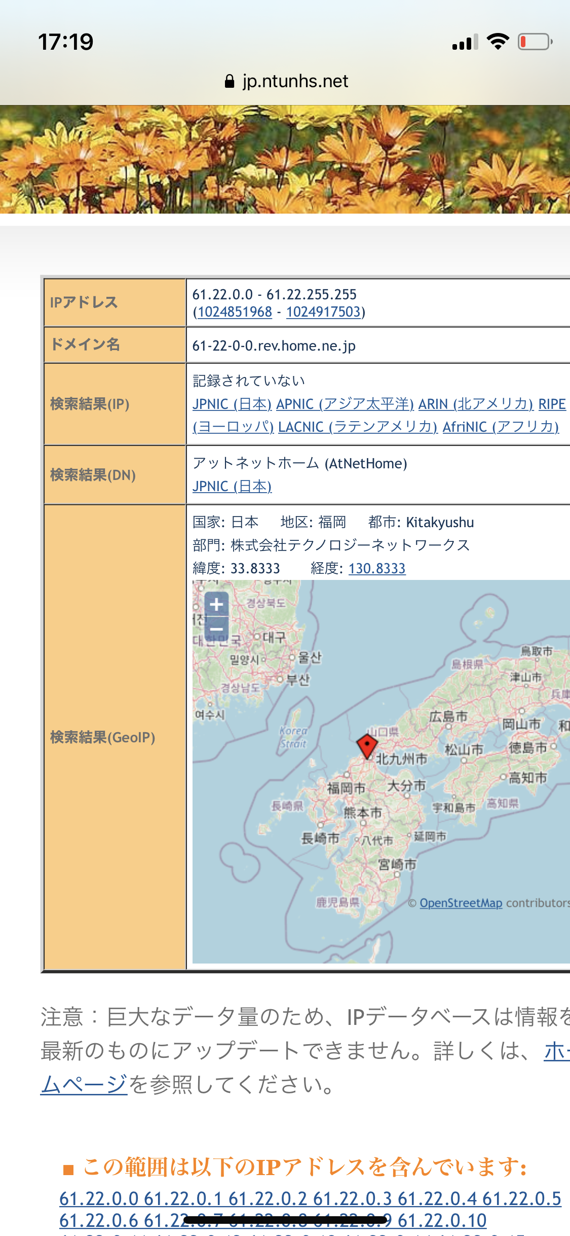Image resolution: width=570 pixels, height=1236 pixels.
Task: Open the ARIN (北アメリカ) whois link
Action: [x=475, y=404]
